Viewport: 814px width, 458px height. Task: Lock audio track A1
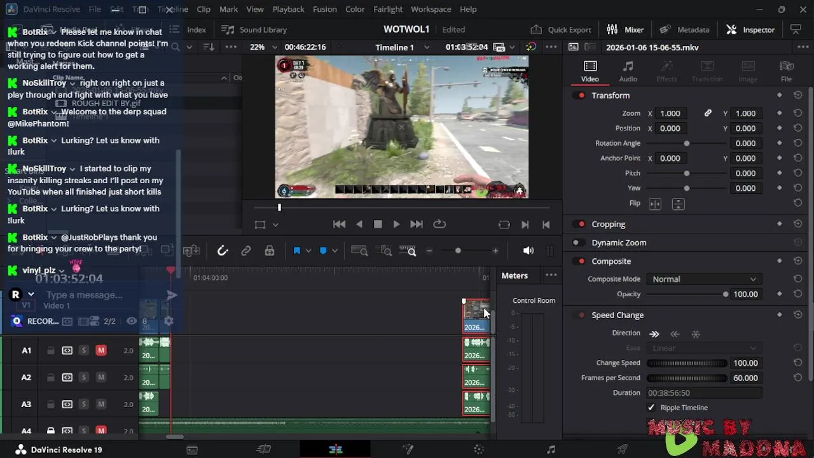pos(51,350)
